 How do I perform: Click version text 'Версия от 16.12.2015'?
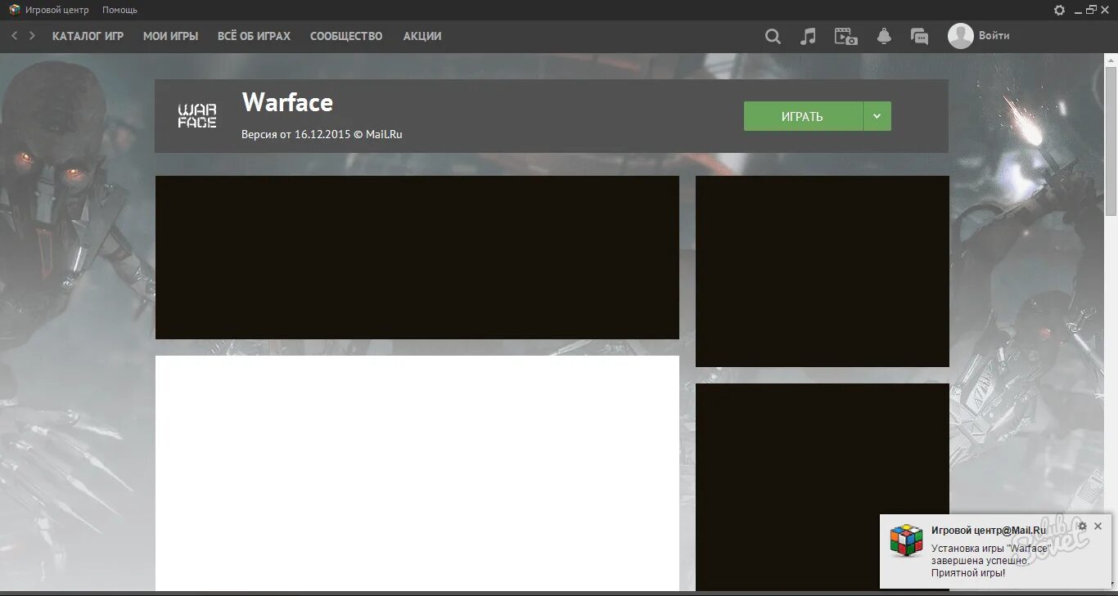[295, 134]
